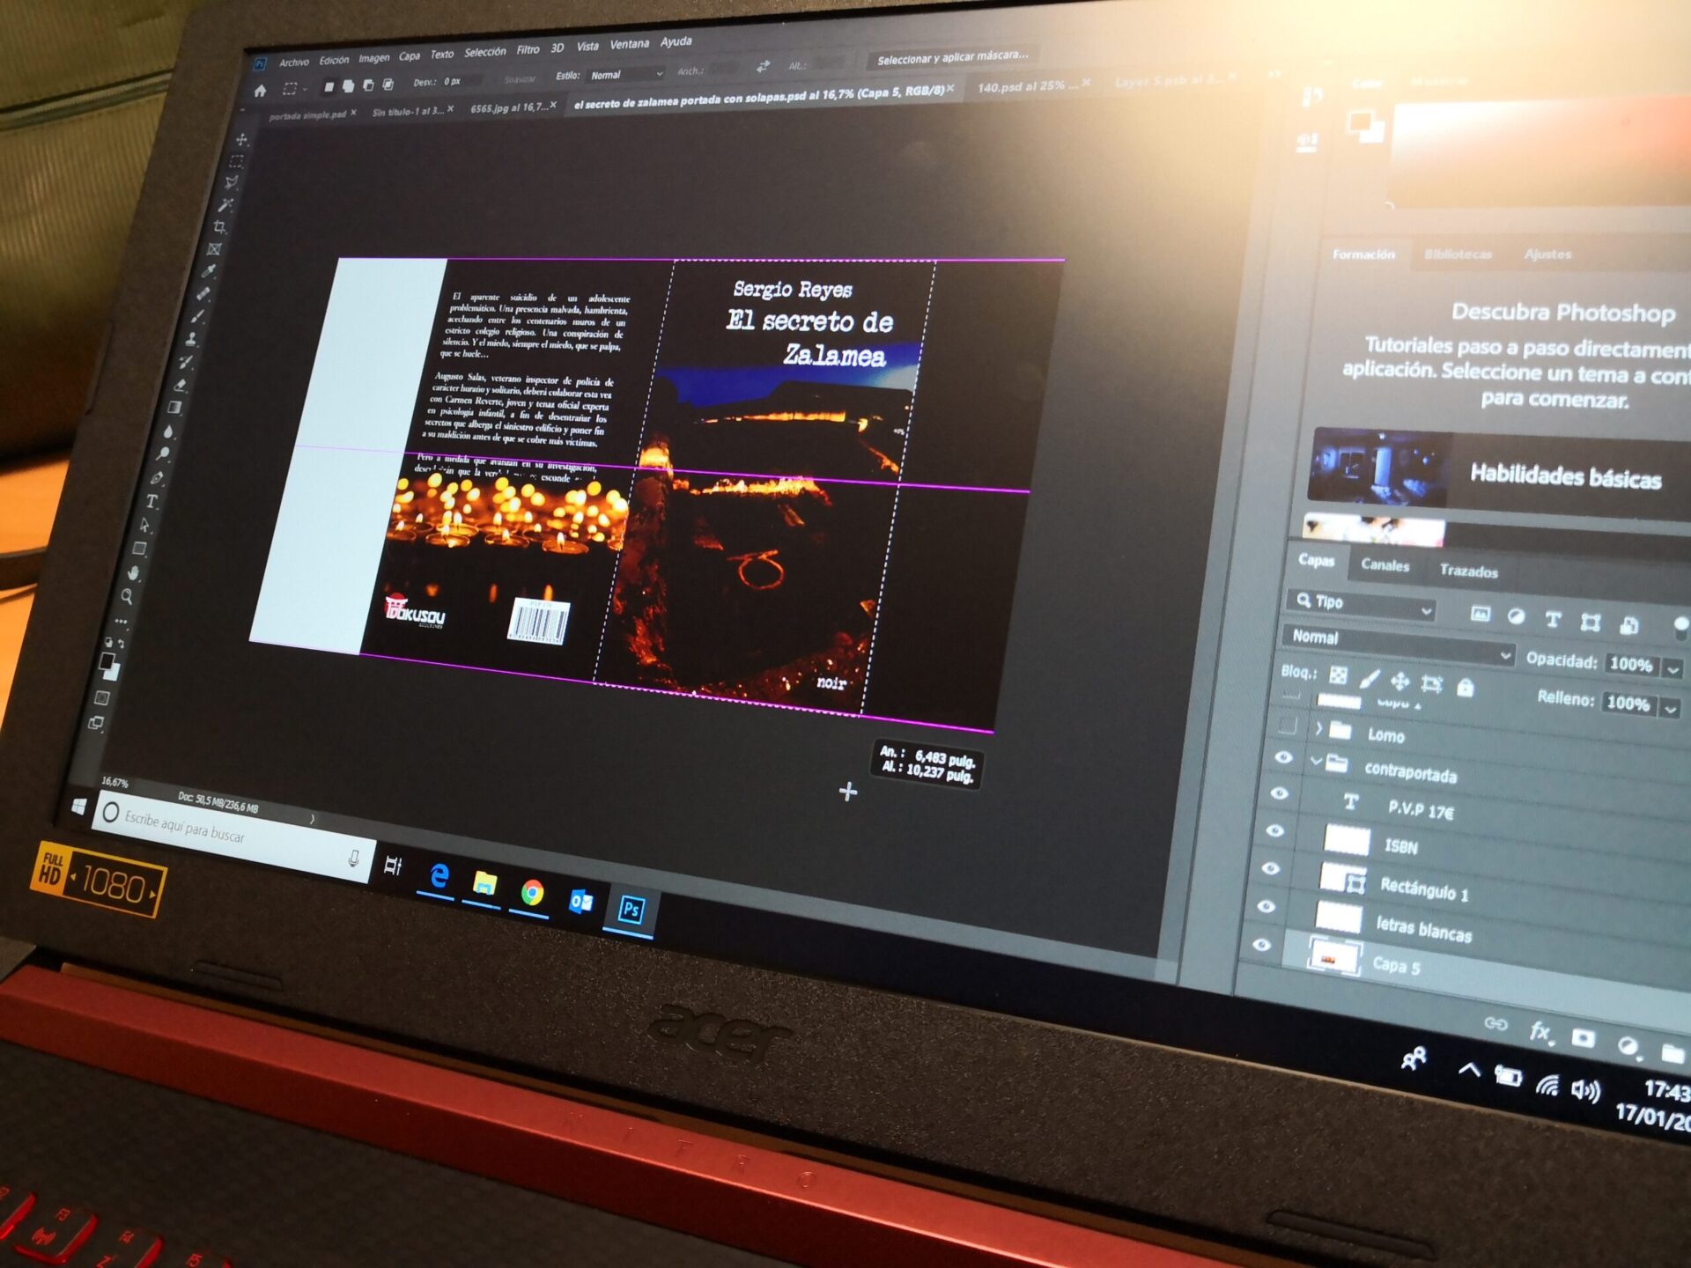Choose Subtract from selection mode
Screen dimensions: 1691x1268
tap(368, 85)
